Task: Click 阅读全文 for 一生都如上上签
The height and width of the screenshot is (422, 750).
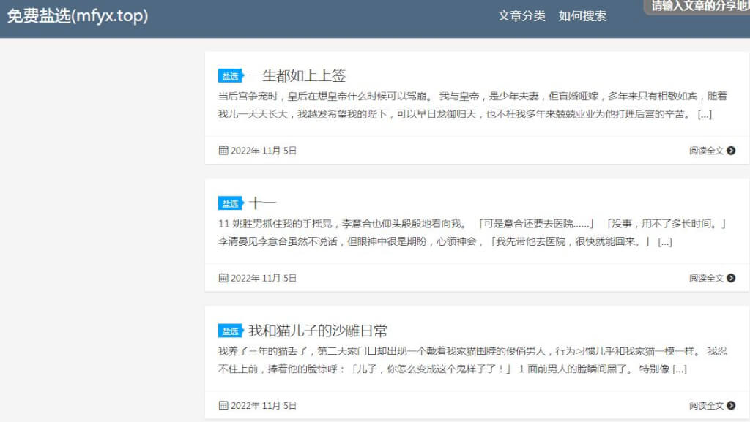Action: click(706, 151)
